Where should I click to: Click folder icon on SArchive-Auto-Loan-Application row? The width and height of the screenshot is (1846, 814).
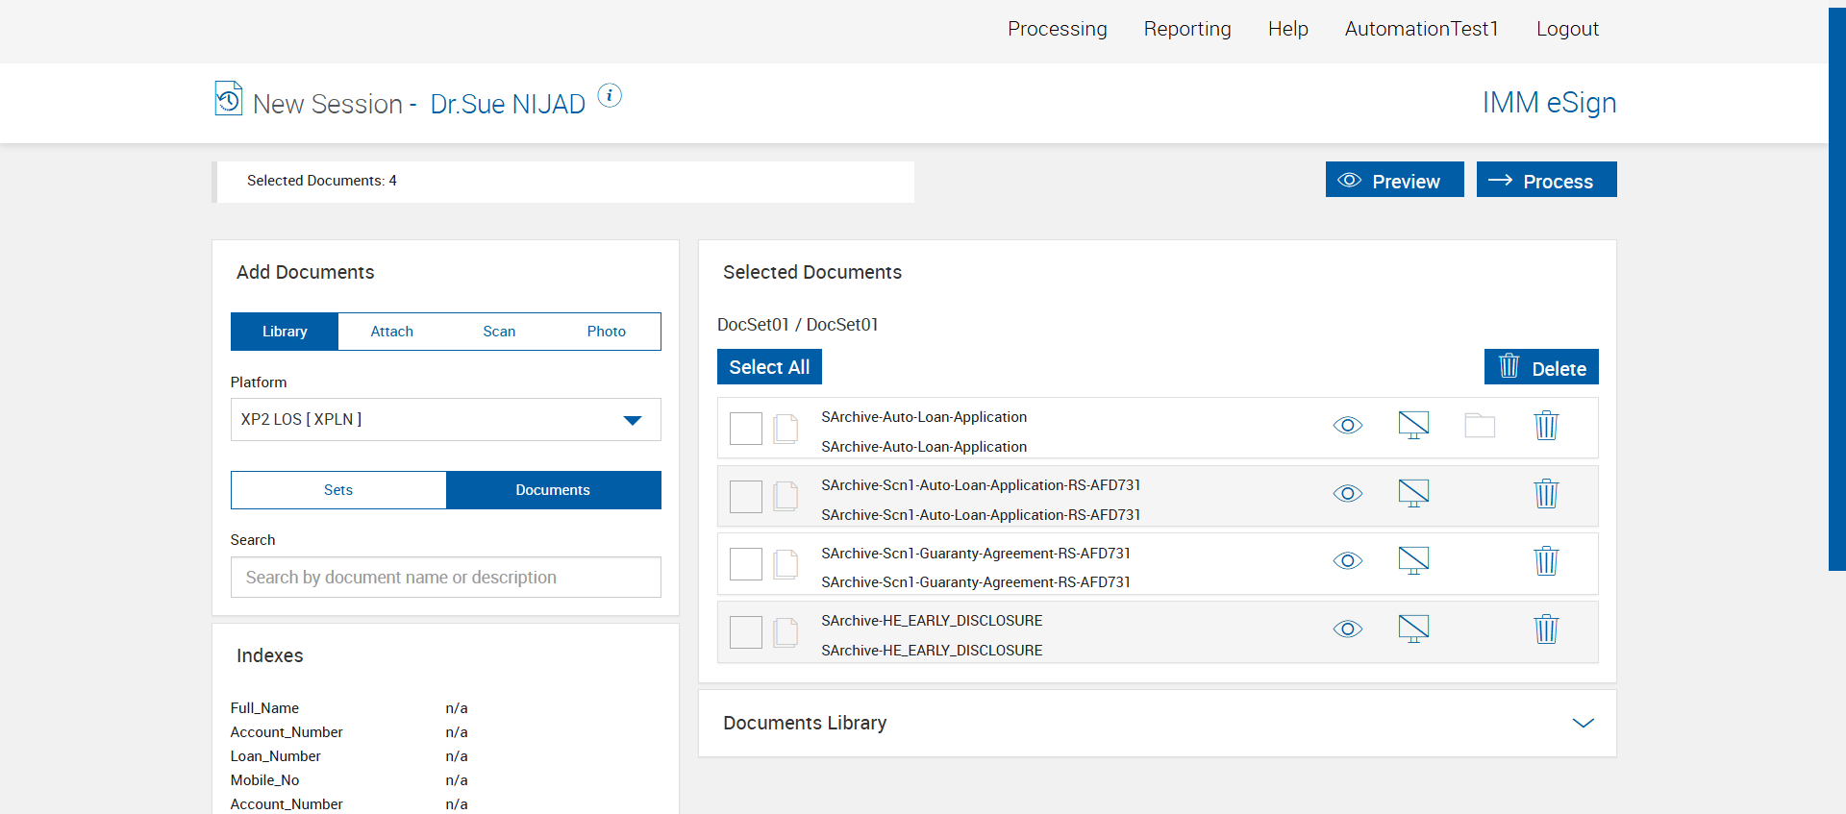[1479, 426]
